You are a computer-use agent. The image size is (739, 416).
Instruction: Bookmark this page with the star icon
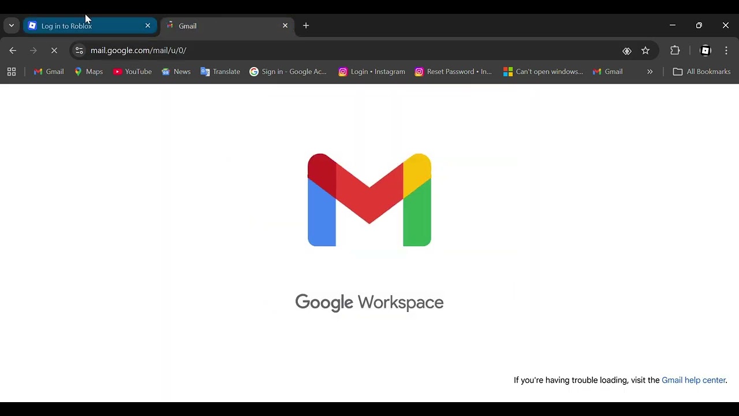[x=645, y=51]
